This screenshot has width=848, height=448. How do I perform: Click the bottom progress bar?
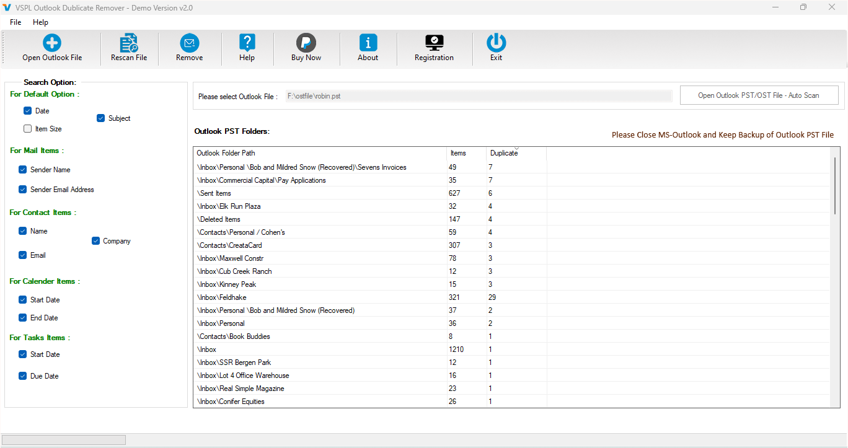64,440
